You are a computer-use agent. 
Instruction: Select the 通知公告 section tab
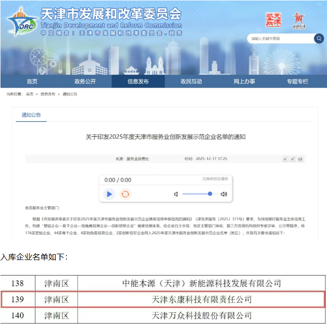(31, 115)
